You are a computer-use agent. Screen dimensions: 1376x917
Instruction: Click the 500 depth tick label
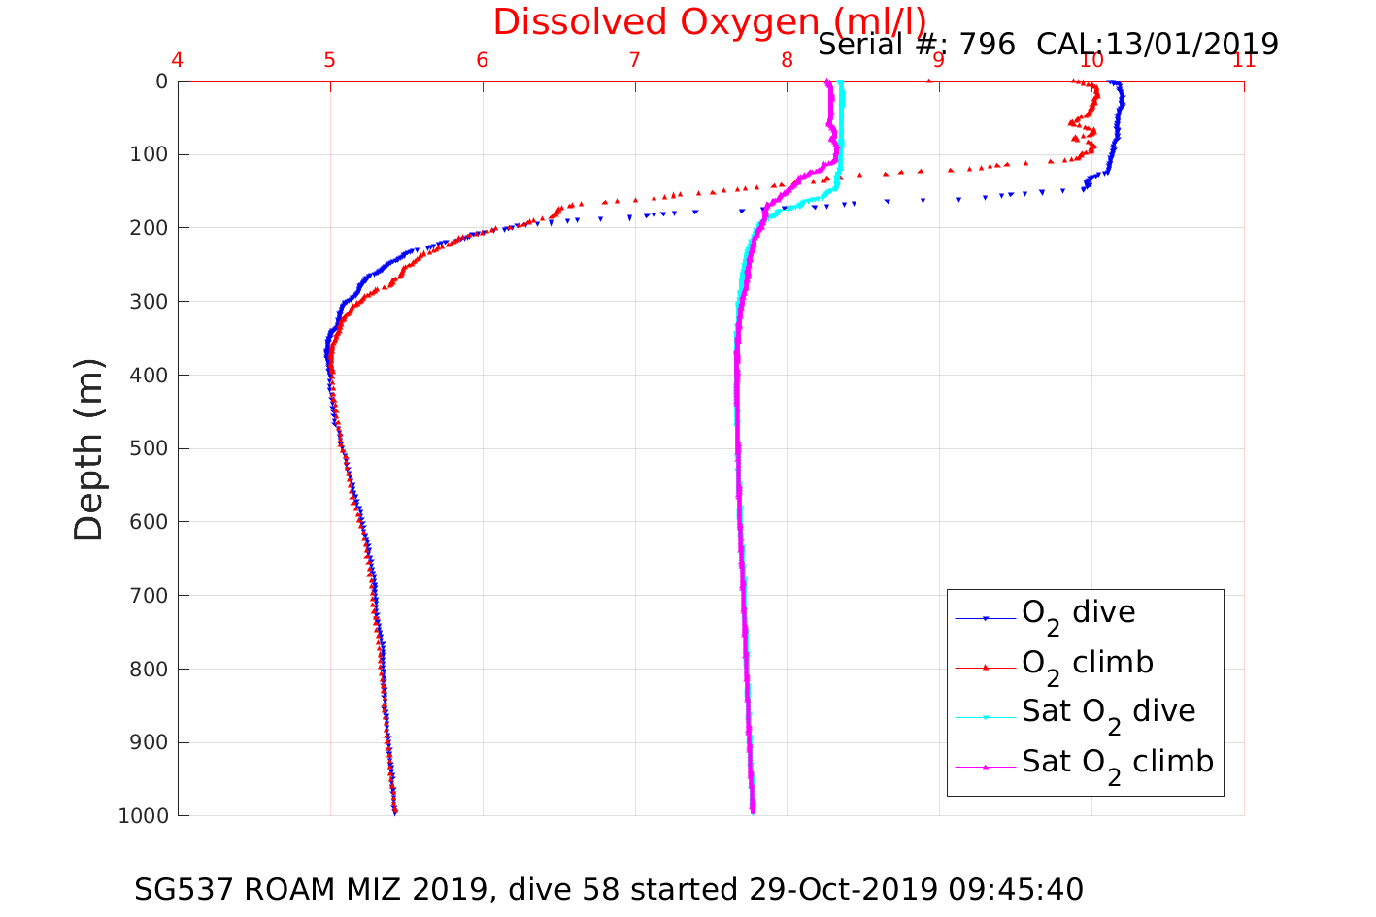[148, 448]
